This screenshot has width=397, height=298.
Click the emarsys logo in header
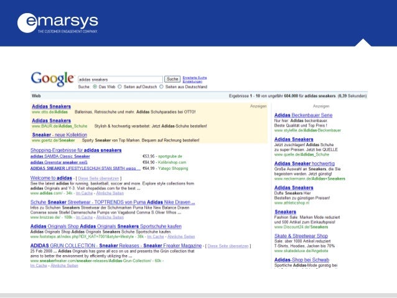click(x=58, y=23)
